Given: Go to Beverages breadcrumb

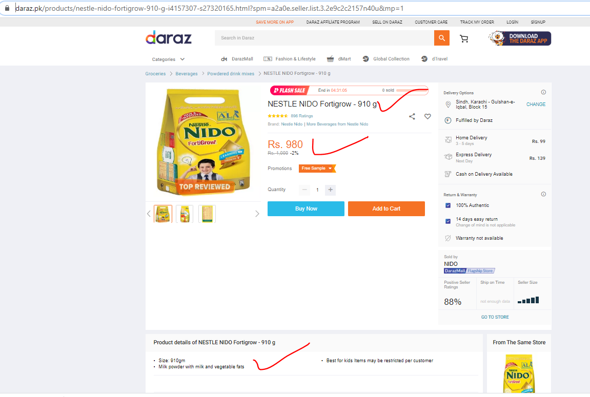Looking at the screenshot, I should 186,74.
